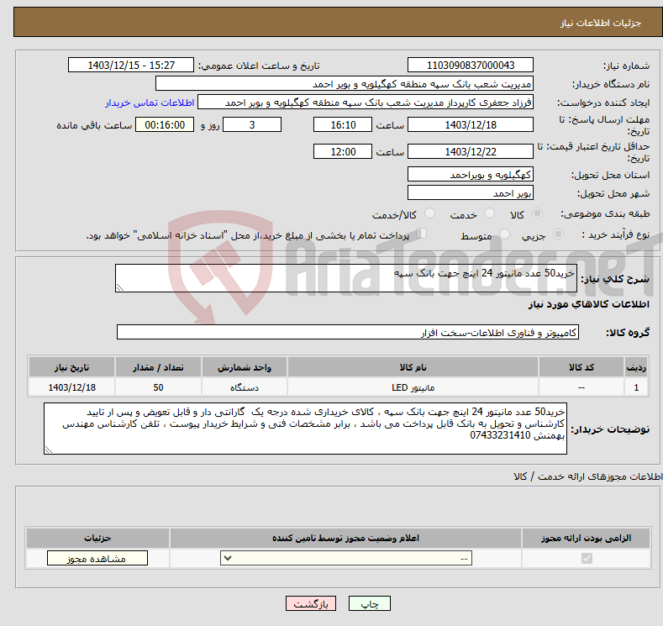
Task: Click the deadline time field 16:10
Action: tap(343, 124)
